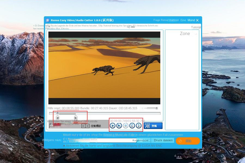Click the Mund title bar item
Screen dimensions: 245x163
click(x=191, y=20)
